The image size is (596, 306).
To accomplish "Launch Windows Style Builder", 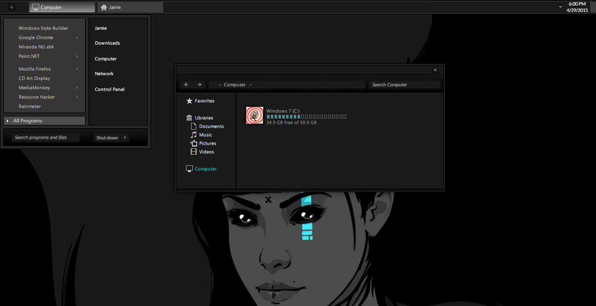I will point(43,28).
